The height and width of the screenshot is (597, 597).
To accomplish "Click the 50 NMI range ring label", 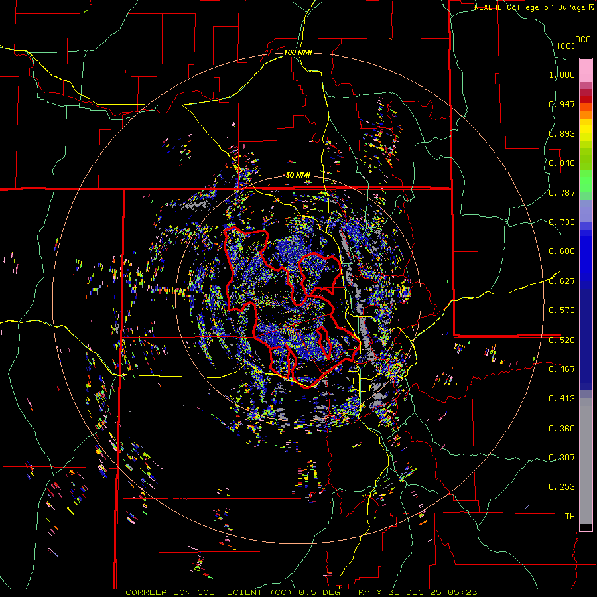I will 298,175.
